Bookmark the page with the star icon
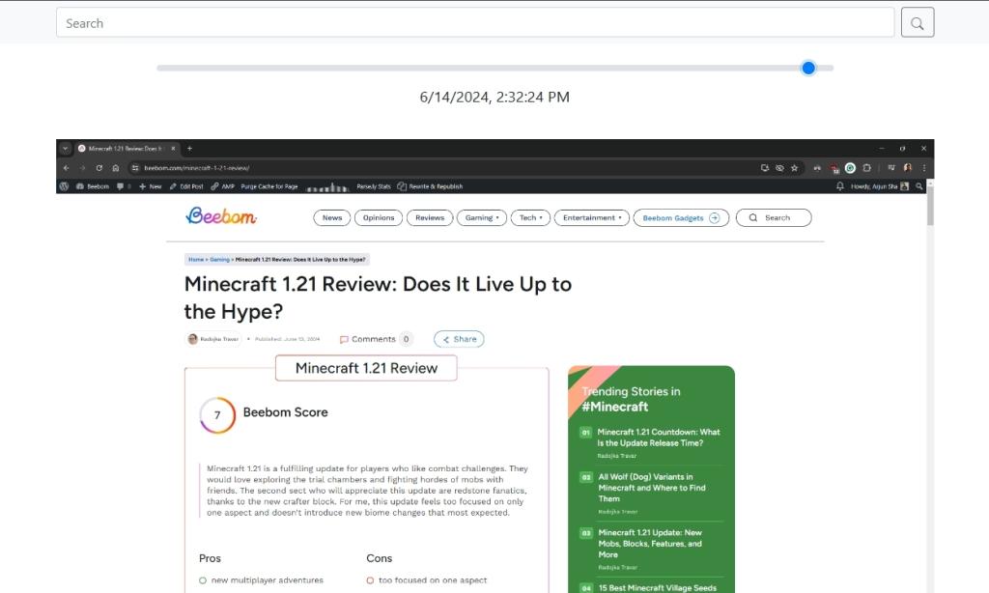The height and width of the screenshot is (593, 989). pyautogui.click(x=794, y=167)
